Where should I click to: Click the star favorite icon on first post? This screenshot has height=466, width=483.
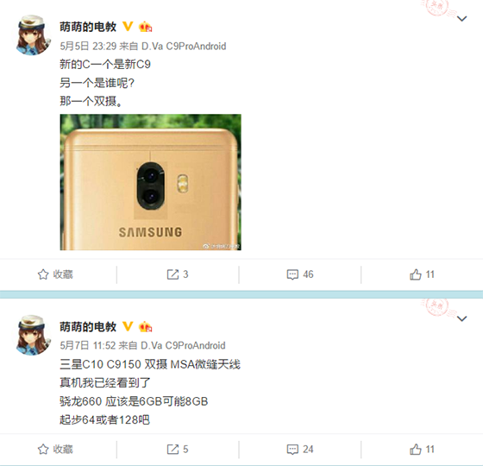pos(43,274)
